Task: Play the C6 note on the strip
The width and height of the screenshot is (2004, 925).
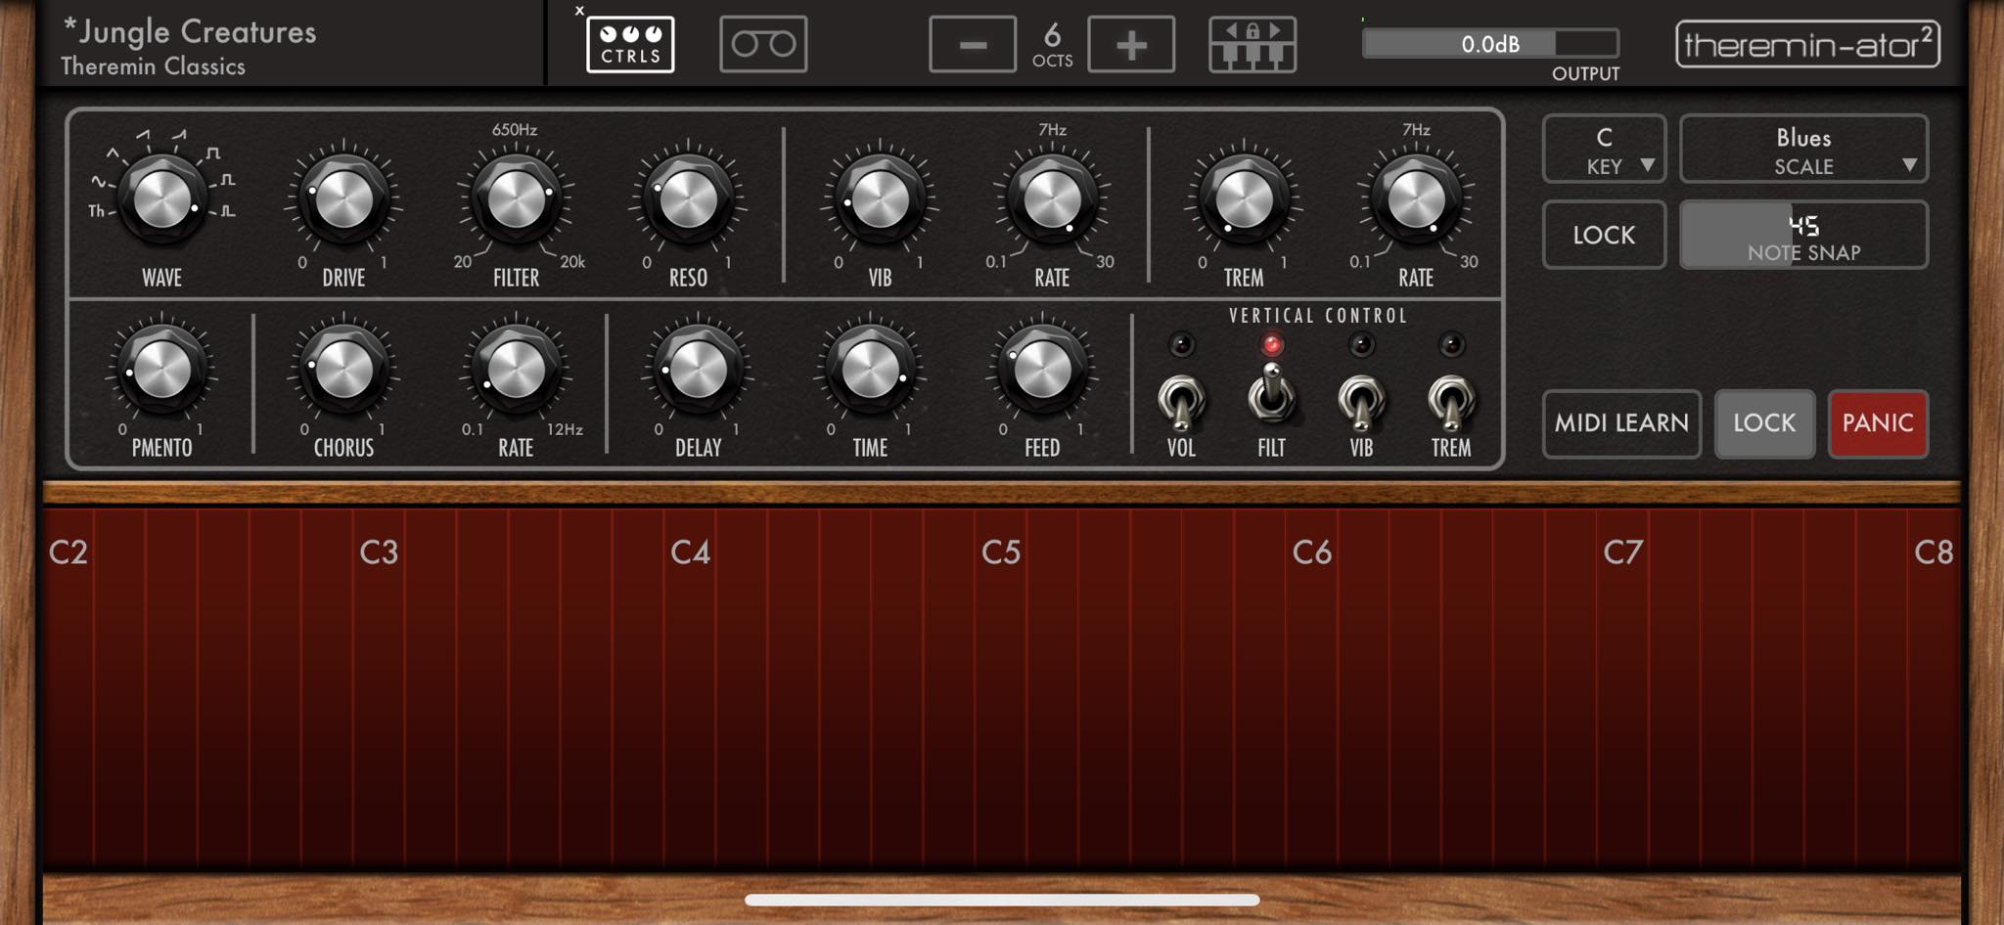Action: click(1312, 688)
